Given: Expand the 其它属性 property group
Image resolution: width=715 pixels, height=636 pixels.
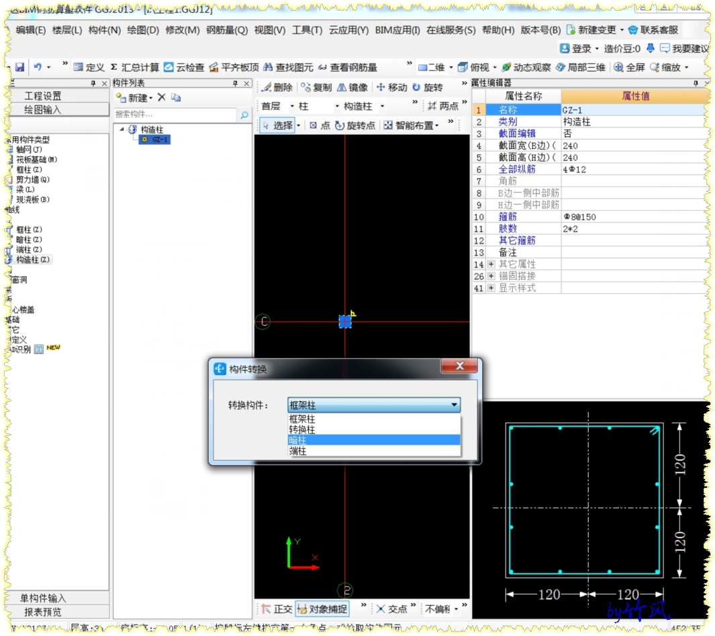Looking at the screenshot, I should coord(491,264).
